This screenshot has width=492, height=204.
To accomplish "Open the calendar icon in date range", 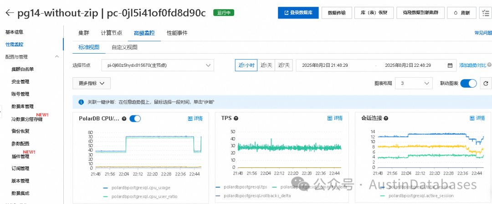I will click(x=450, y=65).
